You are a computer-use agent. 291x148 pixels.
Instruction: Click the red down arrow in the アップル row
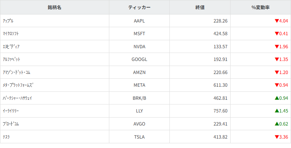click(277, 21)
